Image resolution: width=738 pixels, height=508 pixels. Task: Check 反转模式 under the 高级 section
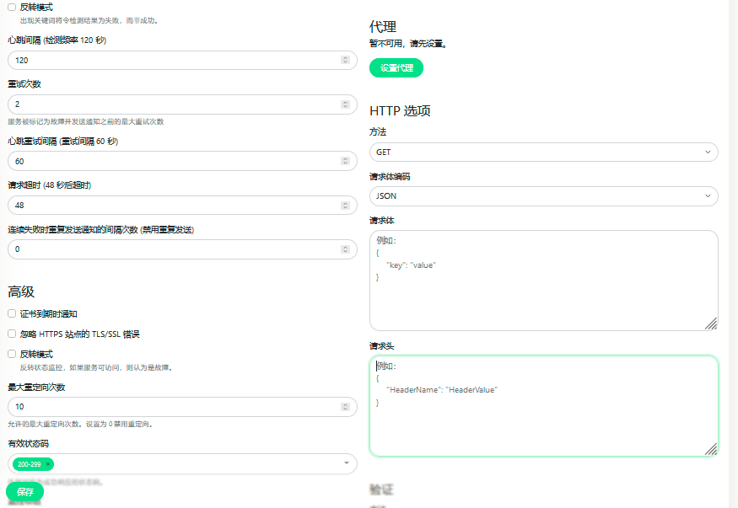tap(13, 354)
